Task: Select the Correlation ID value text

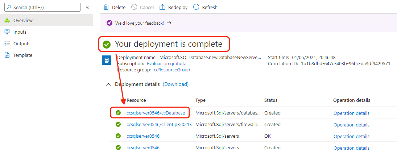Action: 346,64
